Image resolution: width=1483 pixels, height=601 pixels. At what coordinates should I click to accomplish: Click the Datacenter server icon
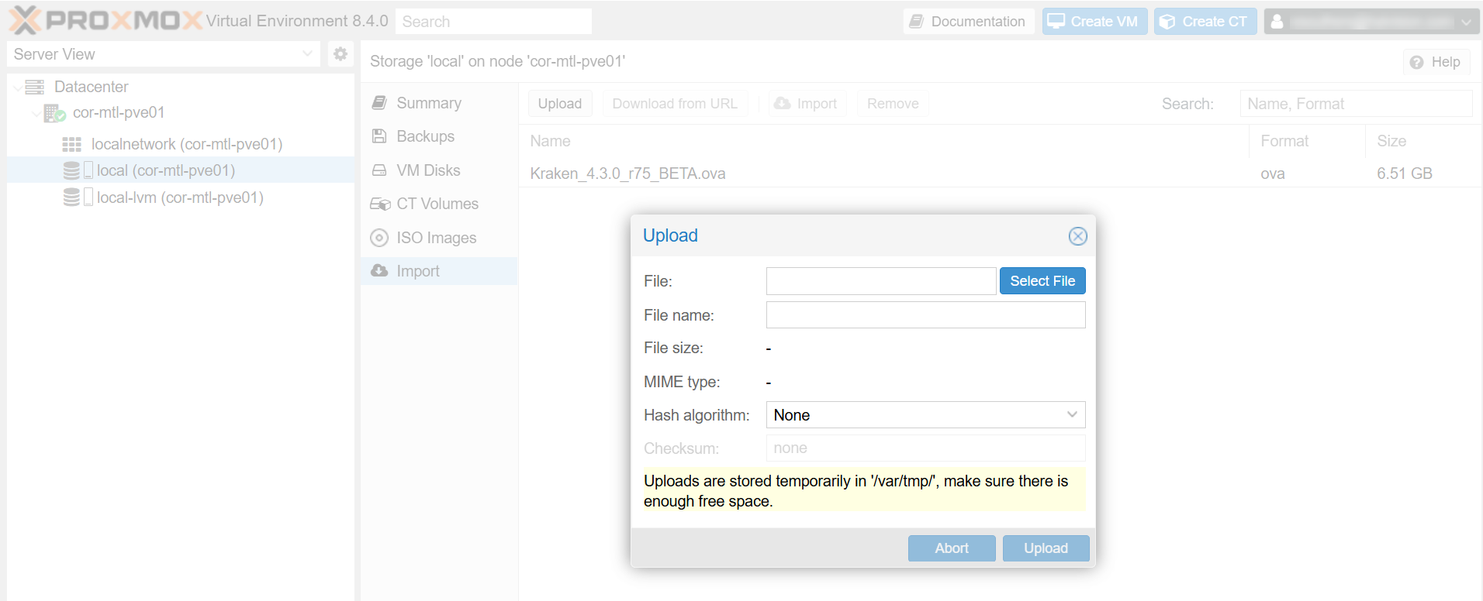35,87
